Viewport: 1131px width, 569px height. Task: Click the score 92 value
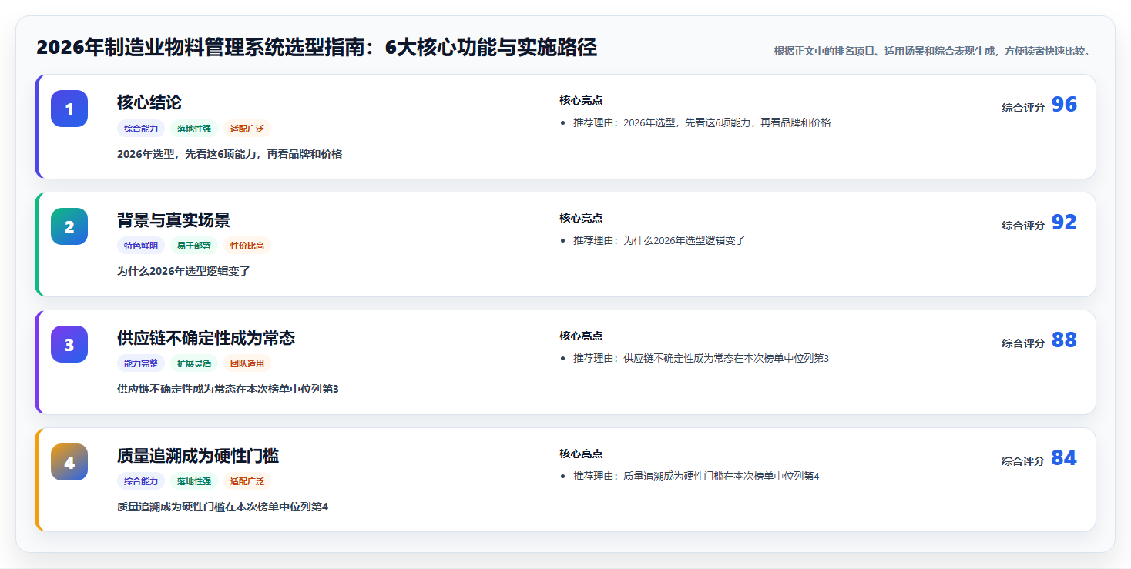[x=1064, y=223]
